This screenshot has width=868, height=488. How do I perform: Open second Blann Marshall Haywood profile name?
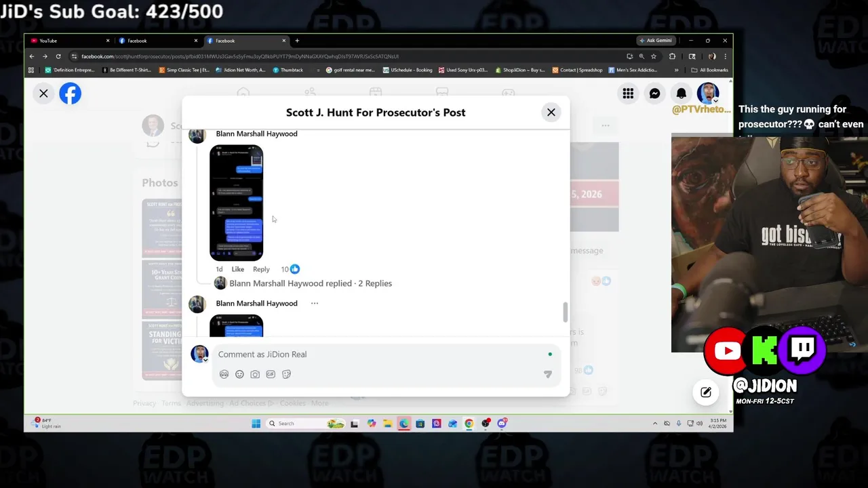(256, 303)
